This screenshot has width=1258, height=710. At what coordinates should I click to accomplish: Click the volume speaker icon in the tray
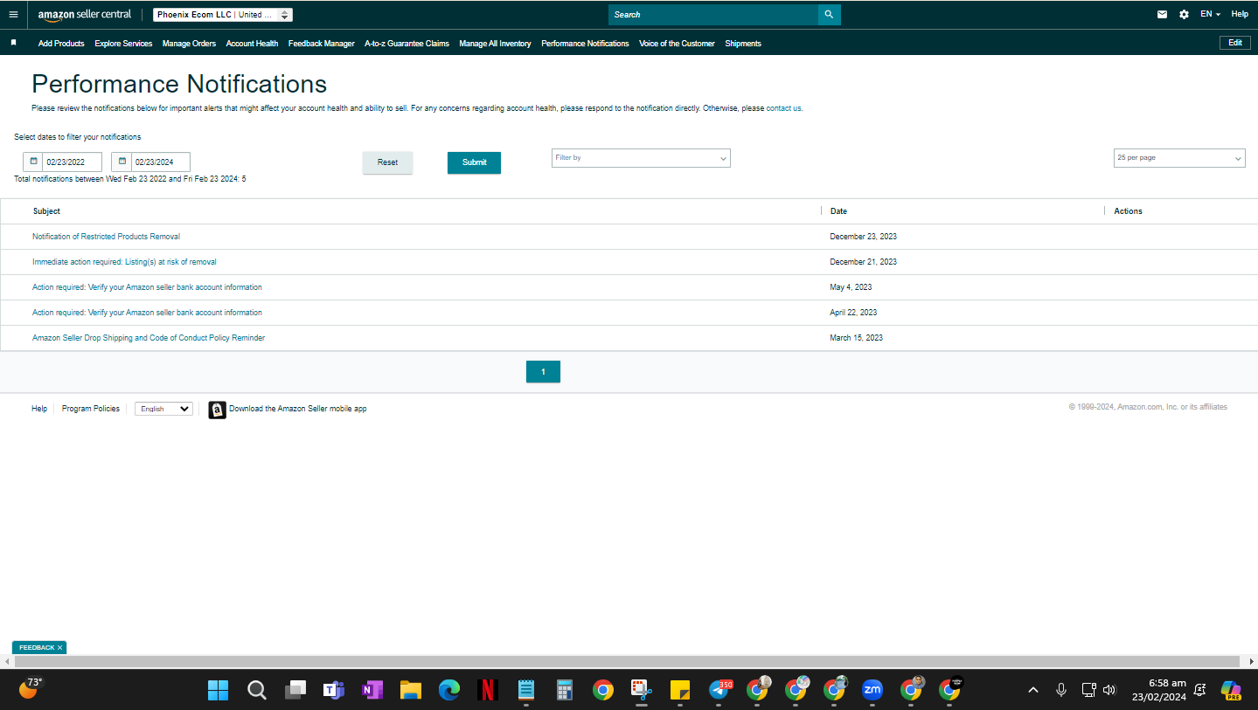pyautogui.click(x=1109, y=690)
